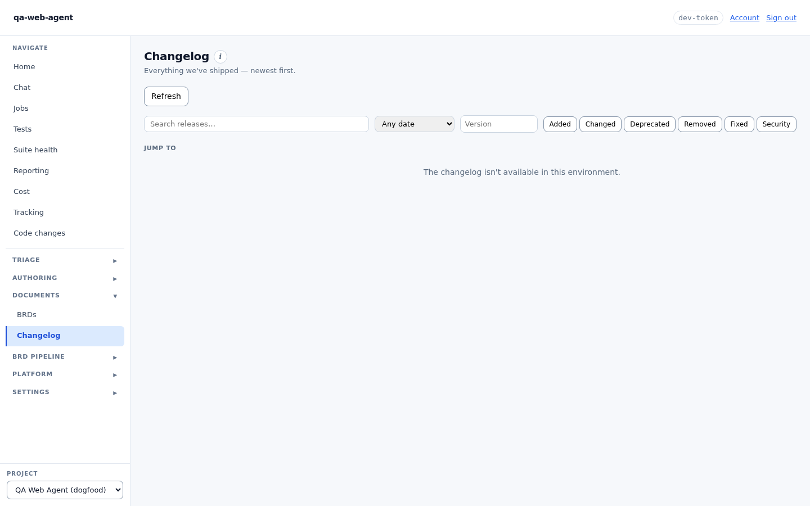Toggle the Changed category filter
The height and width of the screenshot is (506, 810).
tap(600, 124)
